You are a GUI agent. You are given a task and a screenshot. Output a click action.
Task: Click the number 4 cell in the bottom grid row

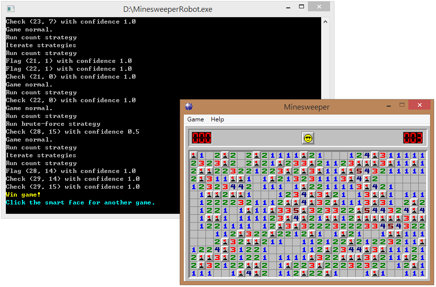(x=249, y=273)
